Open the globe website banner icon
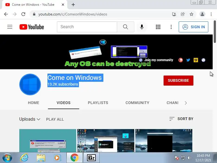 pyautogui.click(x=203, y=60)
